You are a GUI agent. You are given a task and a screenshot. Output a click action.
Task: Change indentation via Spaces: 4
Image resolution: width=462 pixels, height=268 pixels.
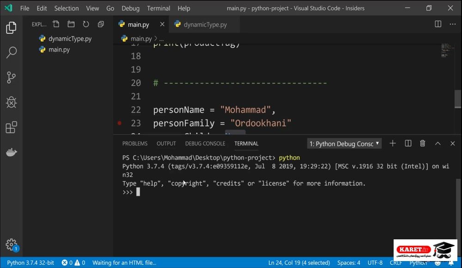[x=348, y=263]
